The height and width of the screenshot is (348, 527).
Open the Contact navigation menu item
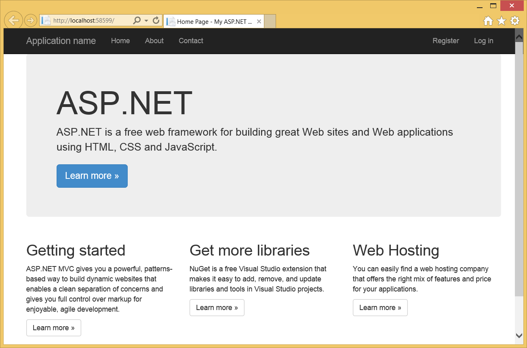click(191, 41)
